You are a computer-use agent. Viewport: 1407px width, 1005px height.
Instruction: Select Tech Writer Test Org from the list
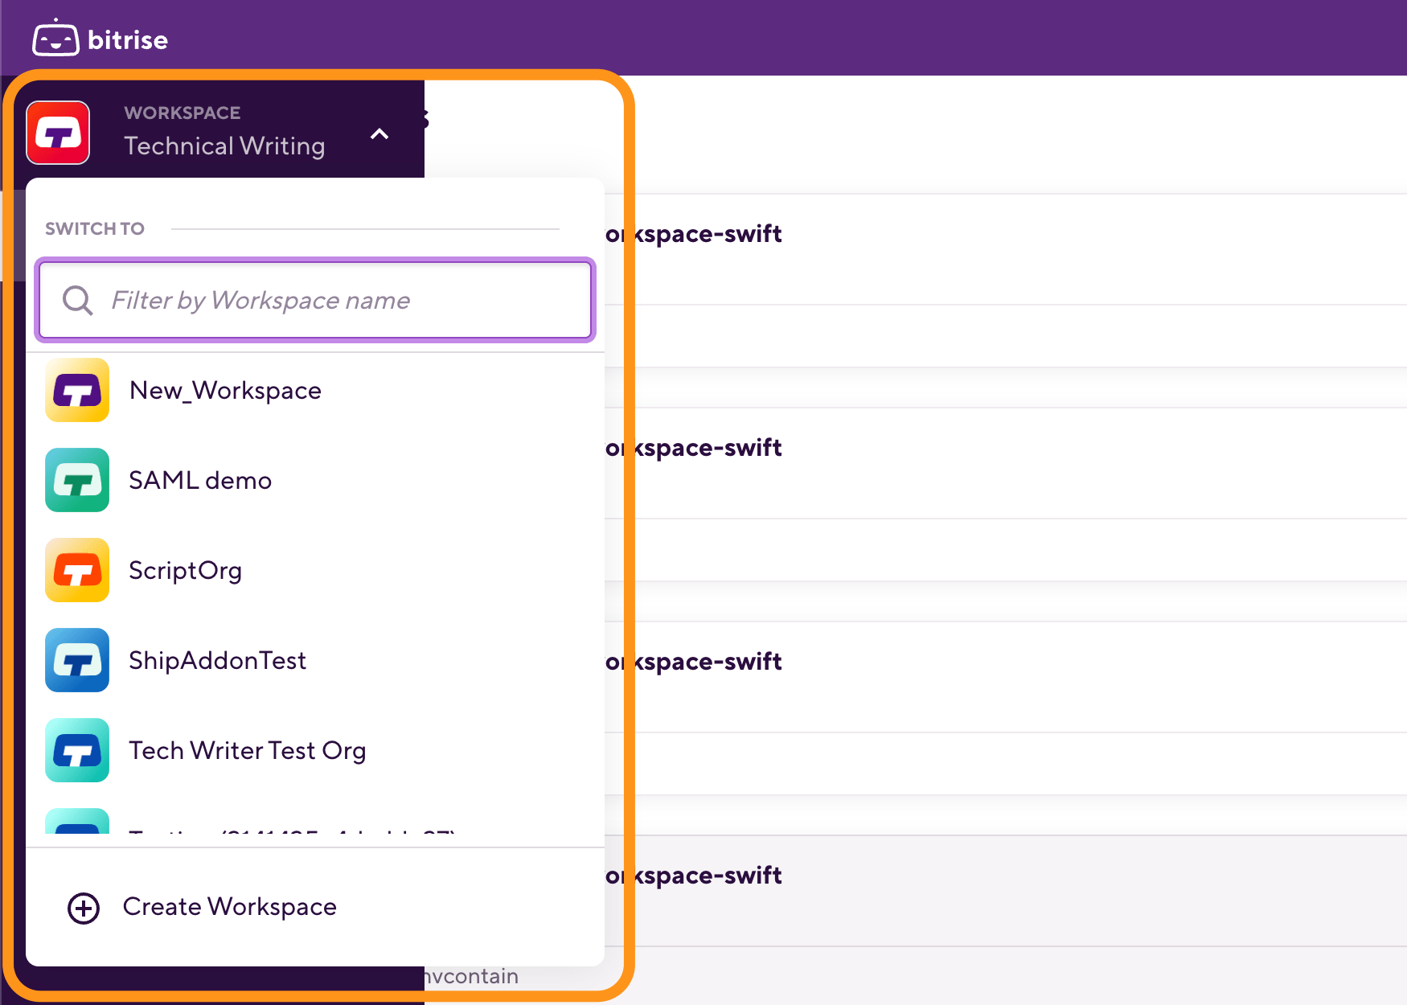point(248,750)
